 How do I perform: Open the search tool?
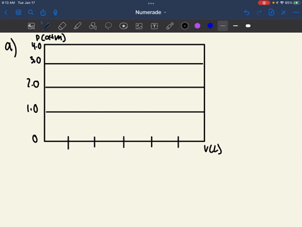pyautogui.click(x=31, y=13)
